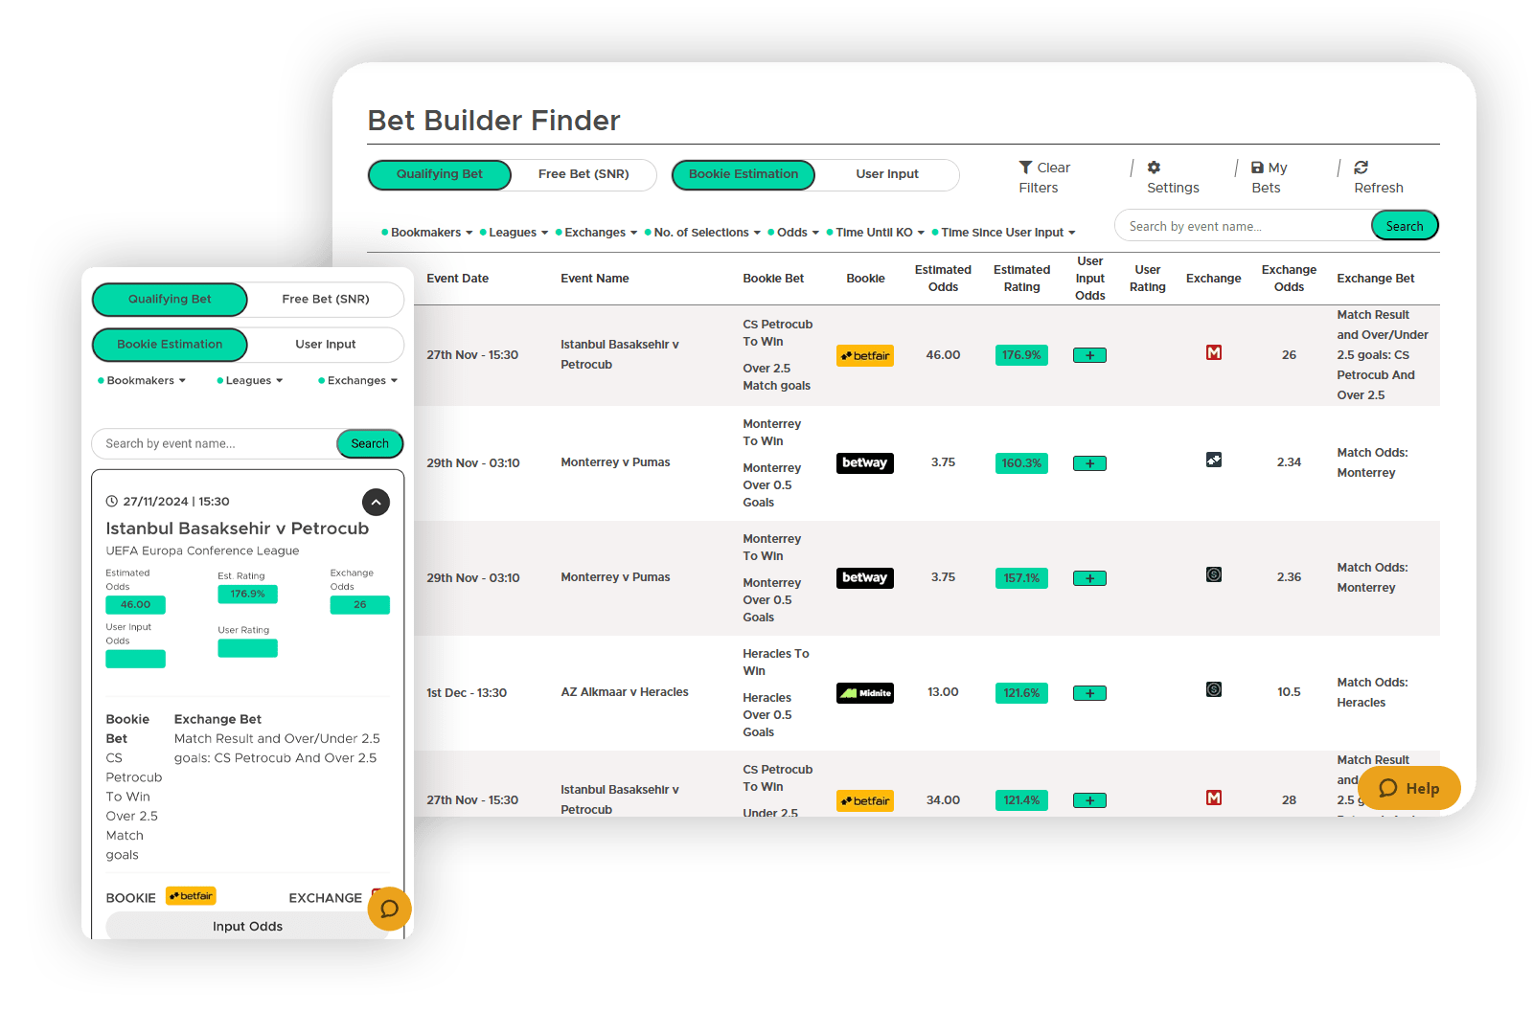
Task: Open the yellow Help chat bubble
Action: 1409,788
